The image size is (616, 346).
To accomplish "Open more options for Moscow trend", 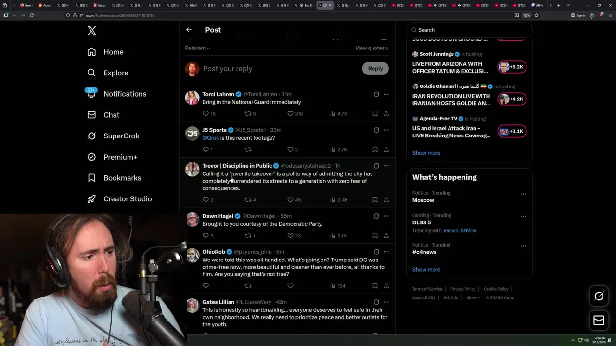I will (523, 194).
